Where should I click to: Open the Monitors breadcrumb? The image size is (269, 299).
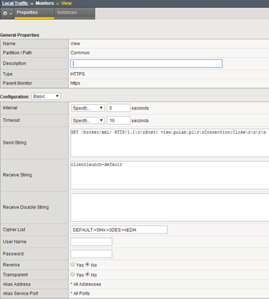[44, 3]
